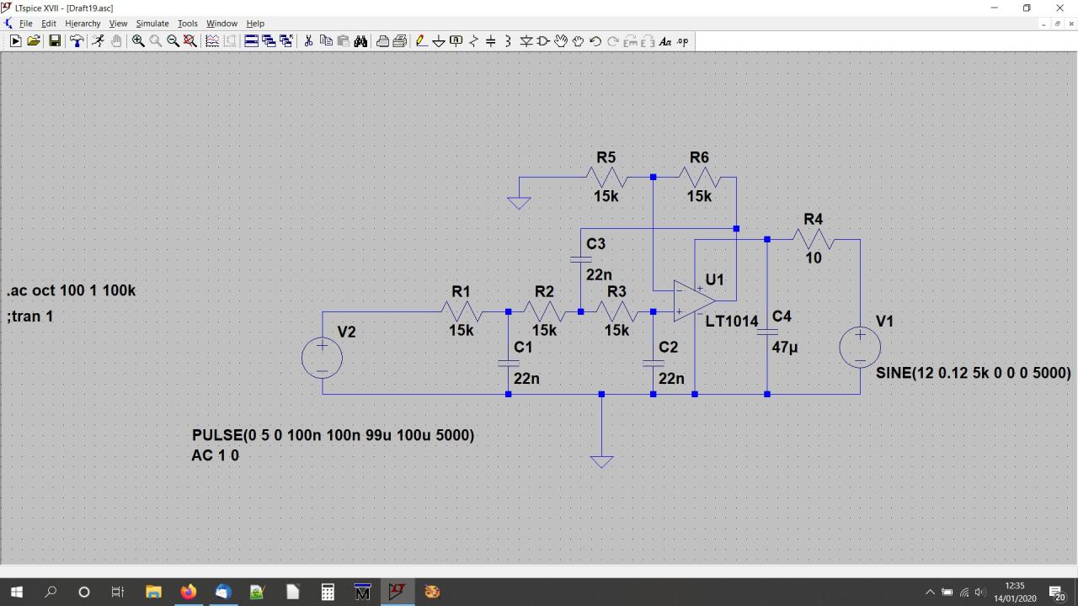
Task: Open File Explorer from the taskbar
Action: tap(153, 592)
